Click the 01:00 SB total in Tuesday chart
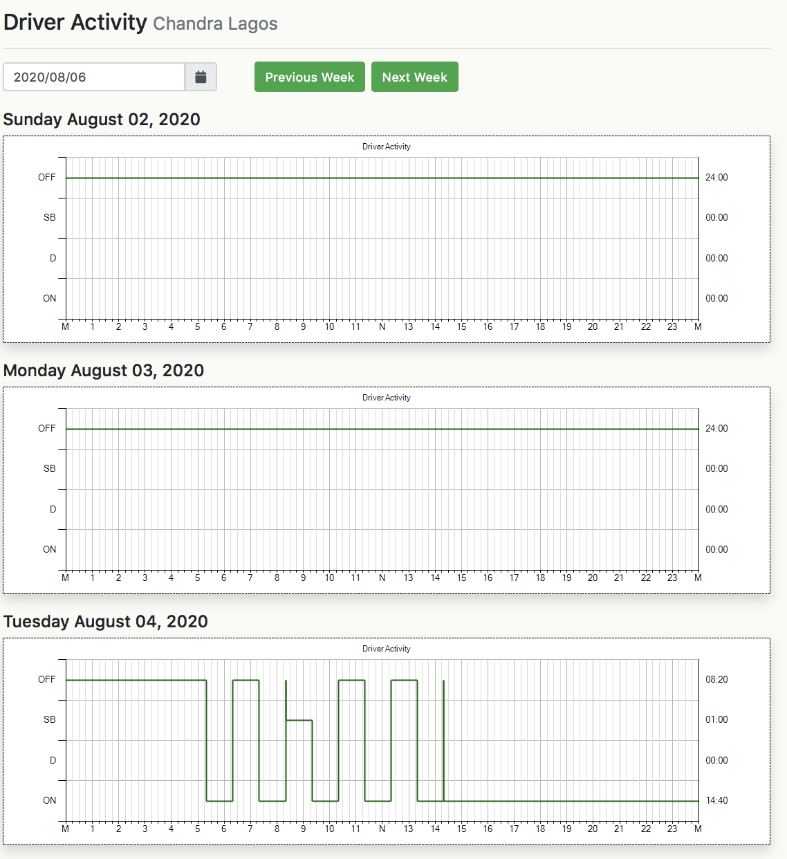Viewport: 787px width, 859px height. (x=716, y=720)
